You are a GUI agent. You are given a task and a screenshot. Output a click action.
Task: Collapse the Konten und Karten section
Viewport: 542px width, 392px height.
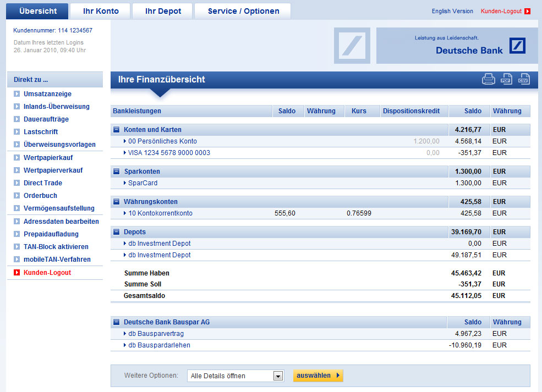(117, 130)
